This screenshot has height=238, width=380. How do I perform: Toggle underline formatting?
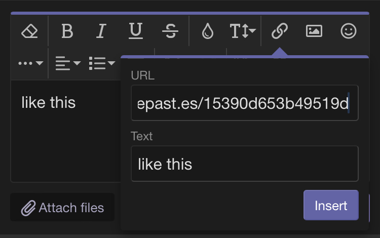tap(135, 31)
